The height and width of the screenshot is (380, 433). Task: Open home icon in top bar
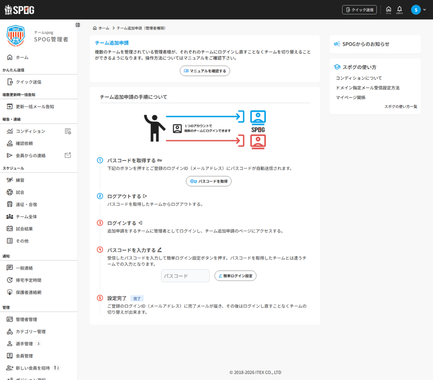[388, 10]
